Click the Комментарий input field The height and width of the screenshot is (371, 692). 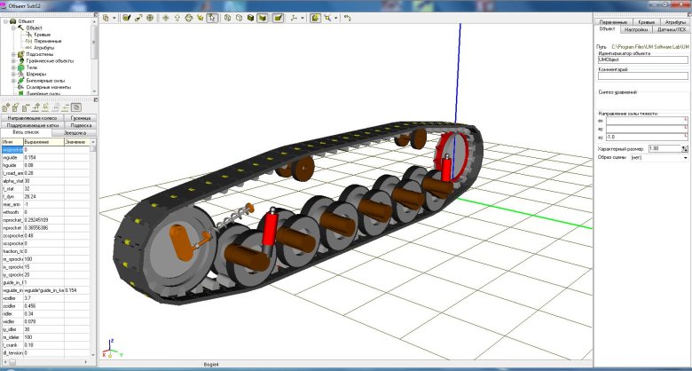[x=642, y=76]
